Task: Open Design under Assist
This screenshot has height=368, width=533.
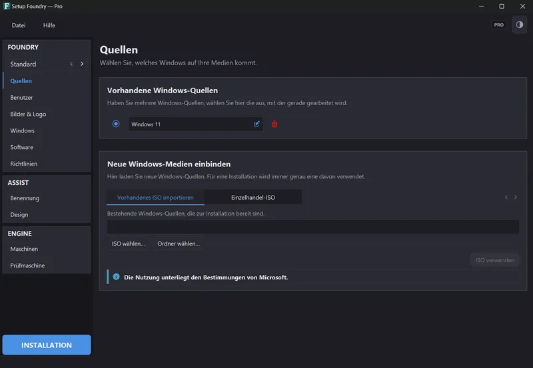Action: (47, 214)
